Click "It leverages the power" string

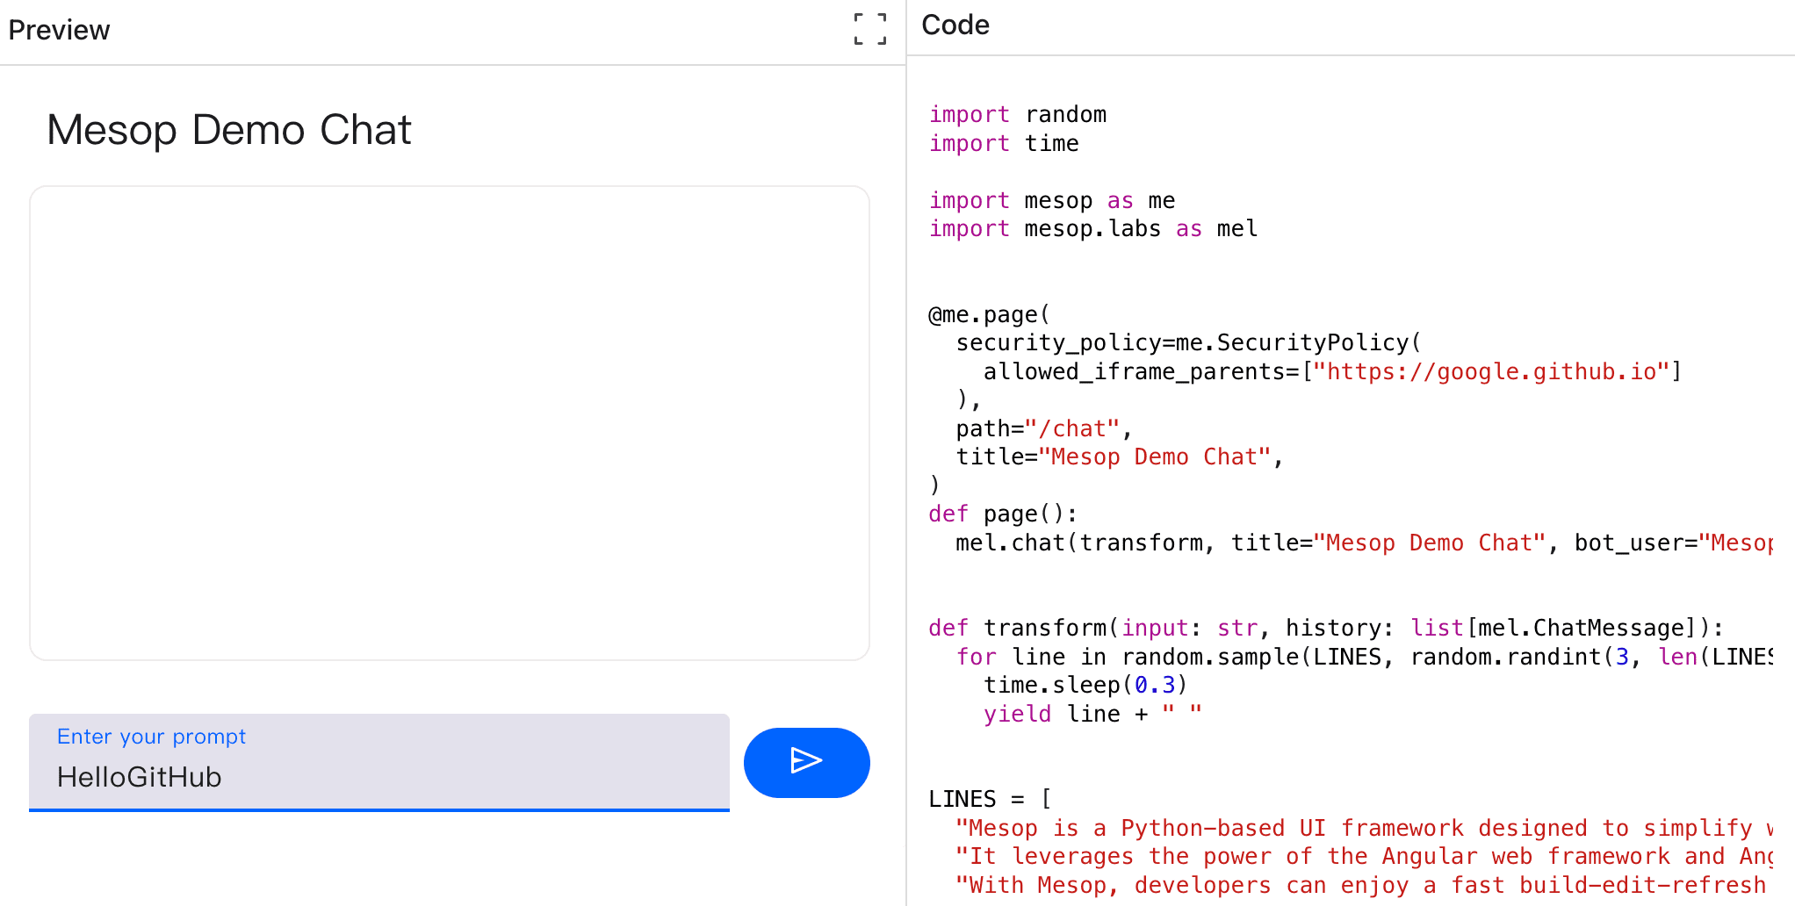click(1364, 856)
